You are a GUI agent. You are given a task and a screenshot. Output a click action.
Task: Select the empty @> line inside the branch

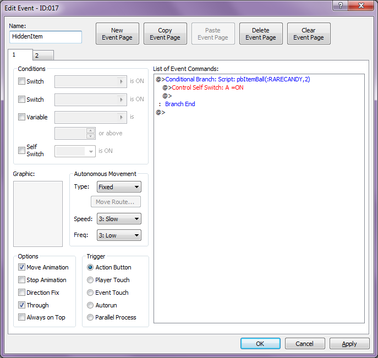pyautogui.click(x=167, y=96)
